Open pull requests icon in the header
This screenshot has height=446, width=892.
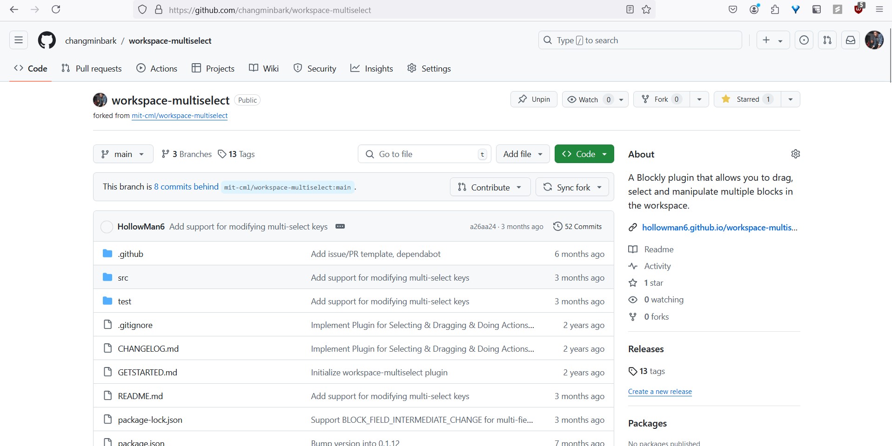click(827, 40)
